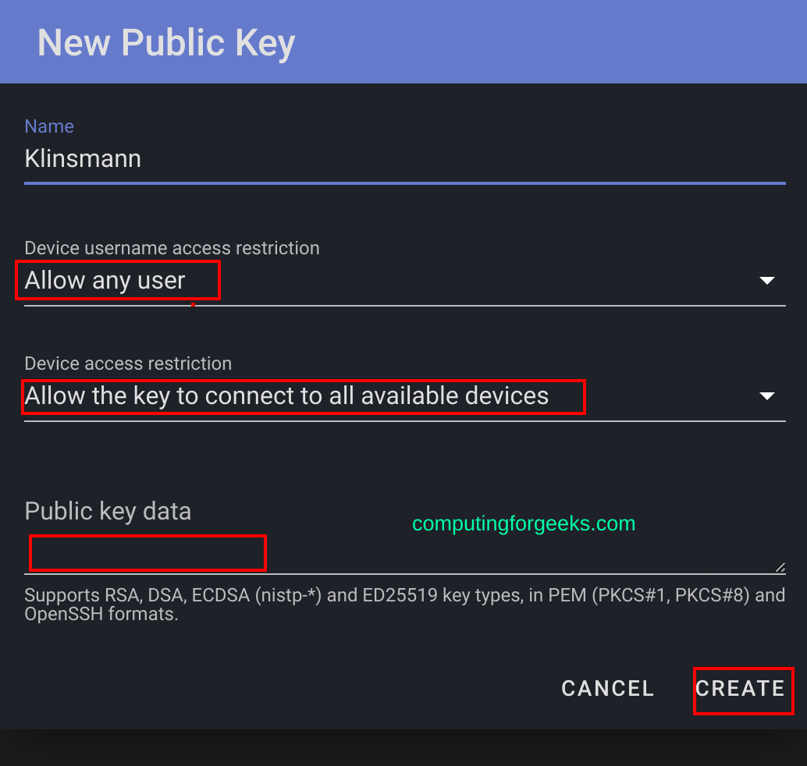Click the Name field label
The image size is (807, 766).
pos(49,126)
